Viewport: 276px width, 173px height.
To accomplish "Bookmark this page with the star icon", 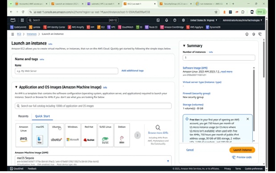I will click(x=216, y=12).
